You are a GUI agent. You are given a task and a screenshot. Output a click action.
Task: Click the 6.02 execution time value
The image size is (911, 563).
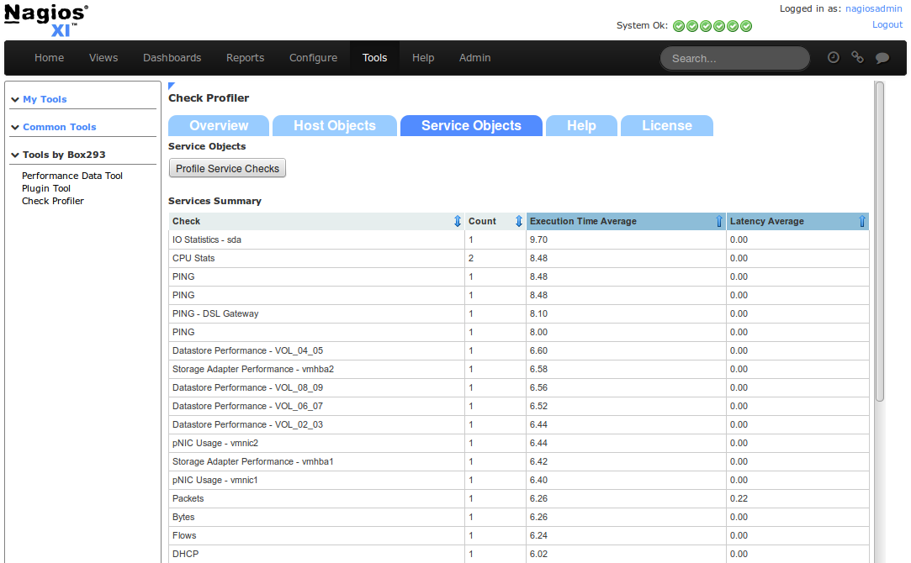pos(538,555)
